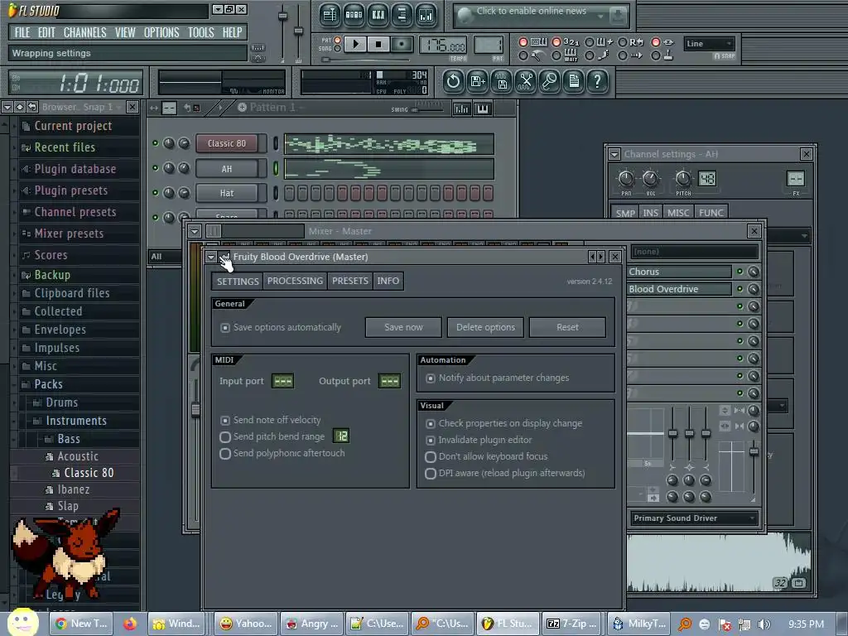Screen dimensions: 848x636
Task: Open the Mixer window menu arrow
Action: pos(195,232)
